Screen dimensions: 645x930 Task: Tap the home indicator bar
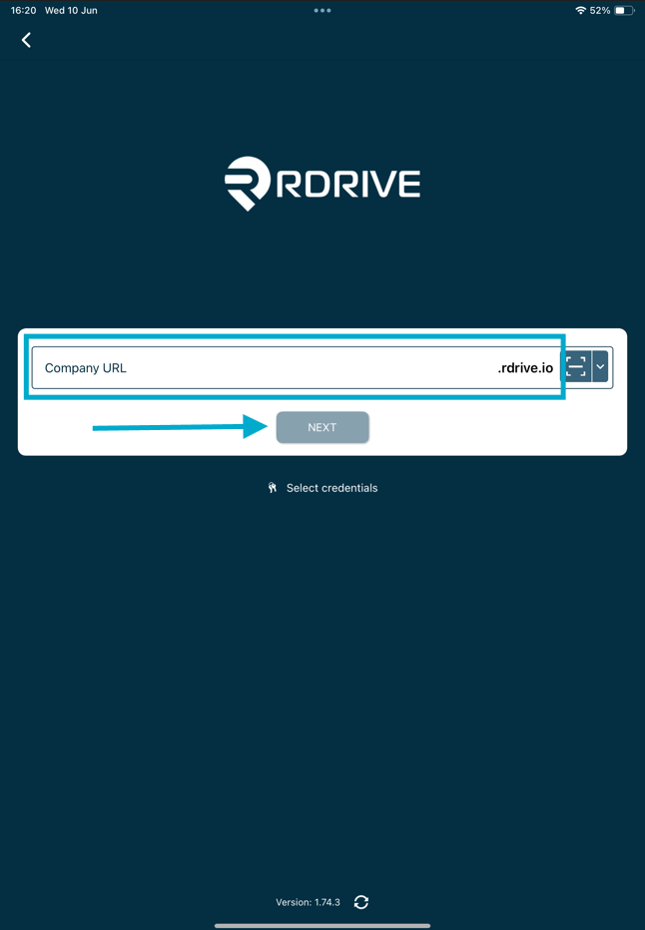pyautogui.click(x=322, y=925)
